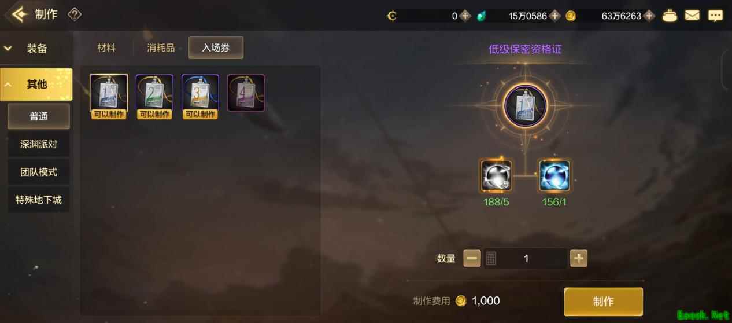Select 深渊派对 subcategory
The width and height of the screenshot is (732, 323).
pos(39,144)
